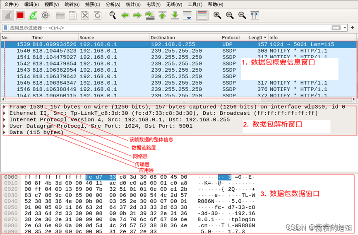Stop the running capture with the red square
The width and height of the screenshot is (358, 235).
[x=20, y=16]
